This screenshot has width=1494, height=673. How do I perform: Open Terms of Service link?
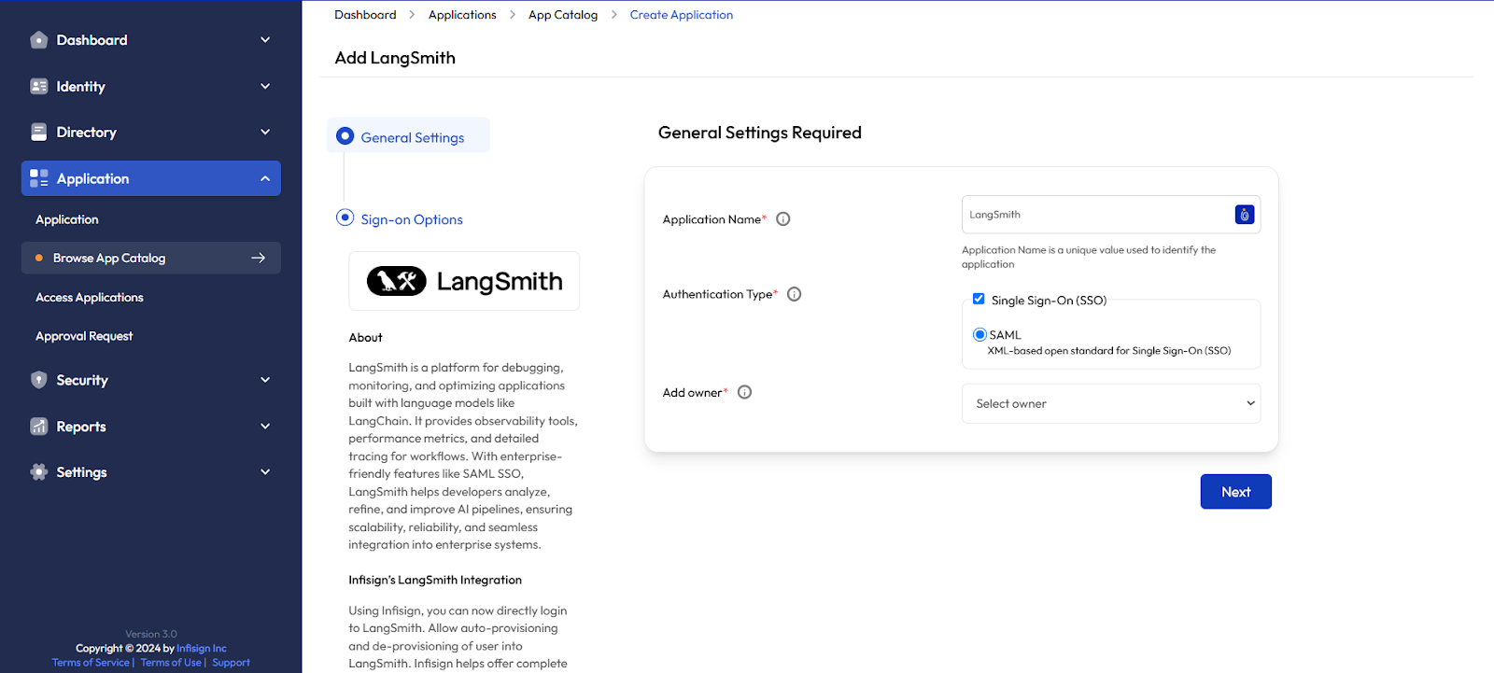(91, 663)
